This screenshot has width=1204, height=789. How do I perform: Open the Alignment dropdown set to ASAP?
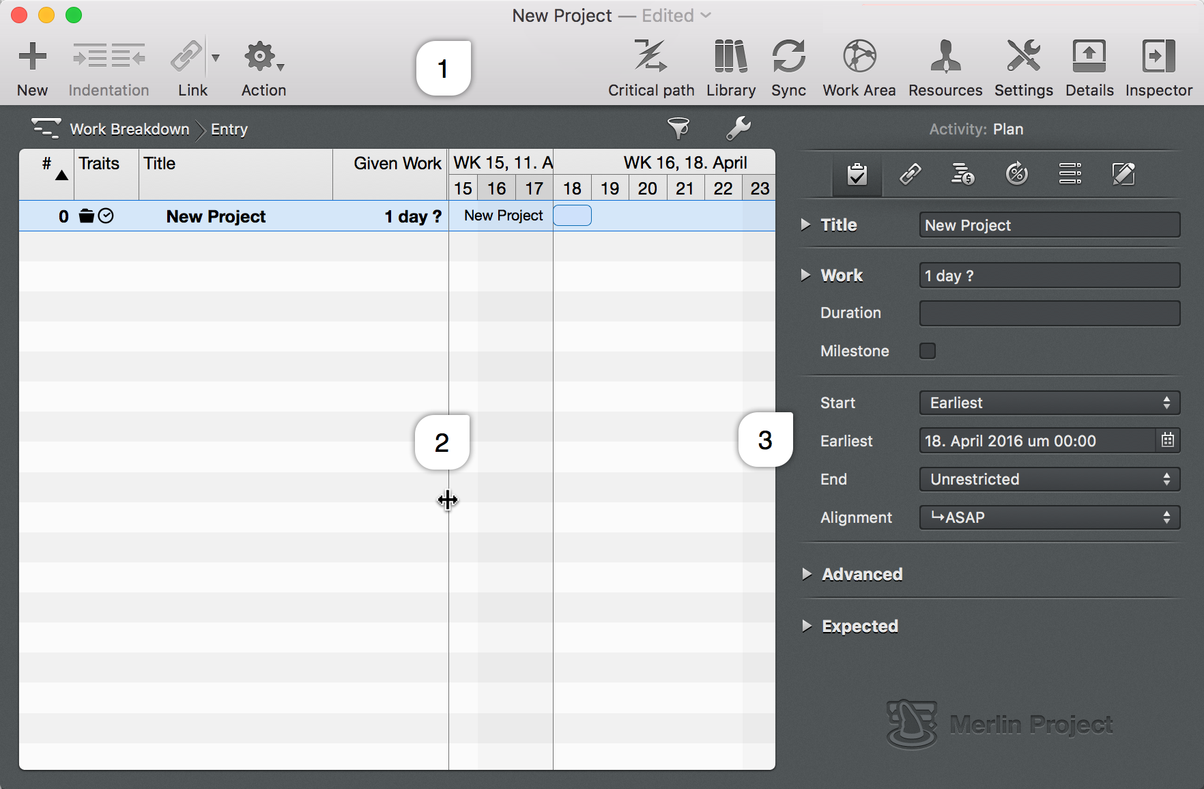click(x=1049, y=517)
